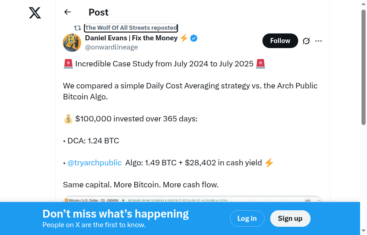The image size is (367, 235).
Task: Open the three-dot More options menu
Action: (319, 41)
